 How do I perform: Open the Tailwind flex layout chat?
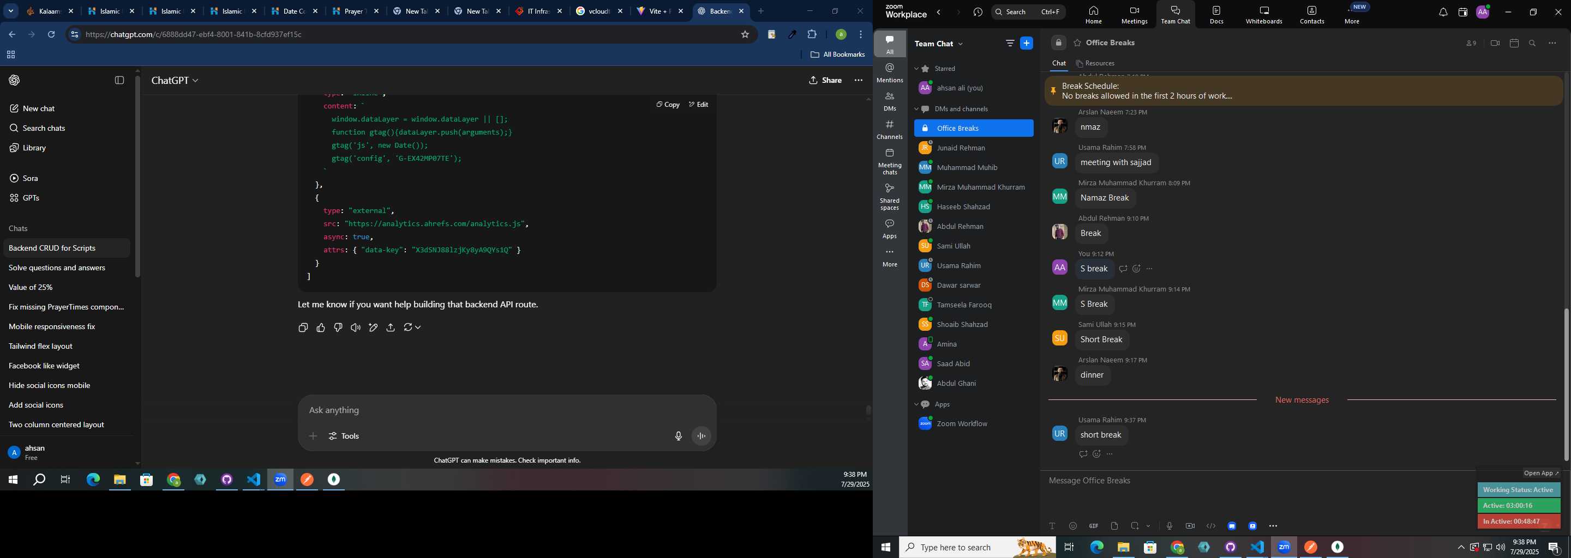tap(65, 346)
